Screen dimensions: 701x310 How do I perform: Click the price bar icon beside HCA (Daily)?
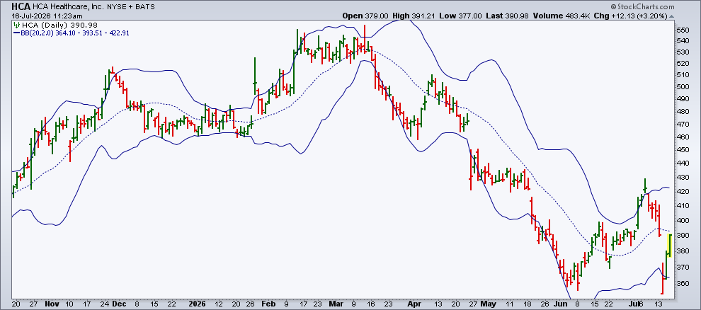coord(16,25)
